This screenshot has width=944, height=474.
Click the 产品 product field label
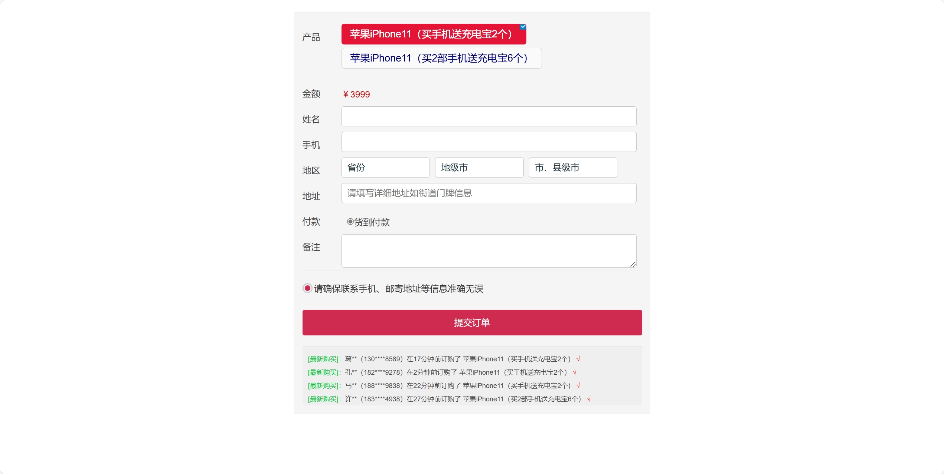coord(311,37)
